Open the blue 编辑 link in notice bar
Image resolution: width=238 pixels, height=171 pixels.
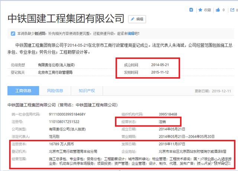[131, 33]
